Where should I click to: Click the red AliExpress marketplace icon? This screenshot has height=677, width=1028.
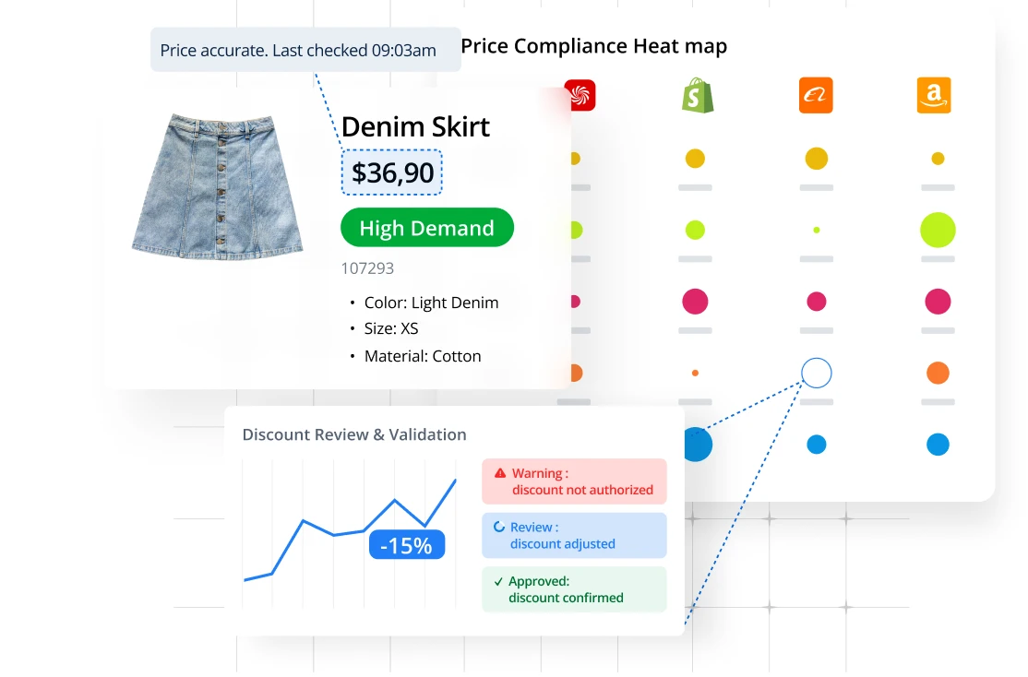coord(581,95)
